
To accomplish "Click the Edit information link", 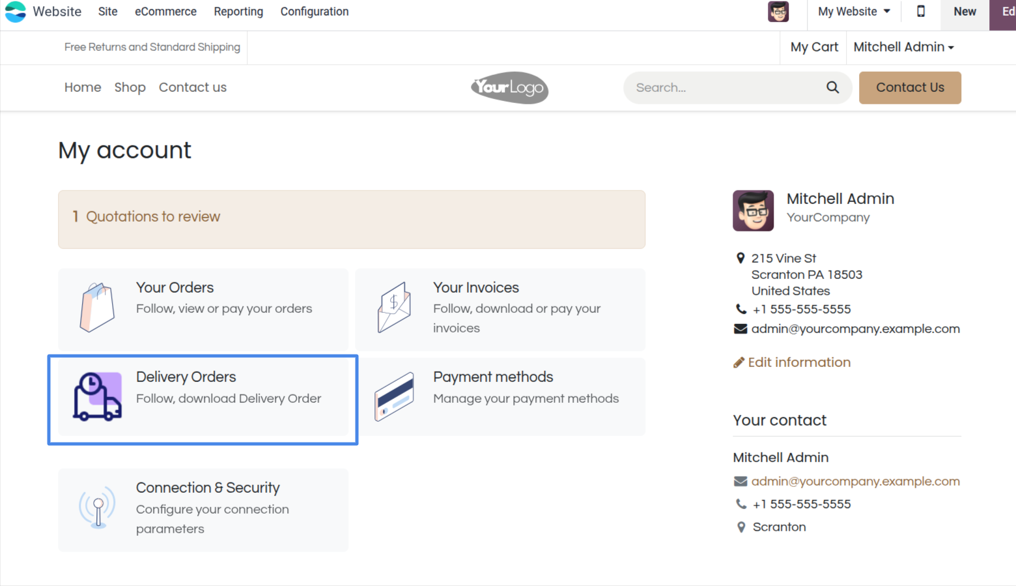I will point(792,362).
